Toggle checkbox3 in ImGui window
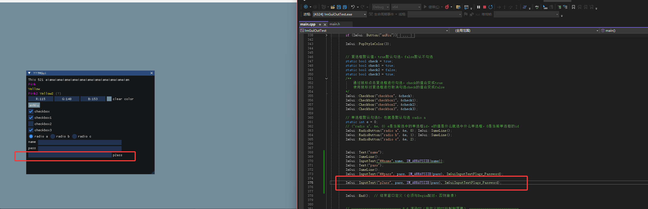The width and height of the screenshot is (648, 209). click(x=31, y=130)
